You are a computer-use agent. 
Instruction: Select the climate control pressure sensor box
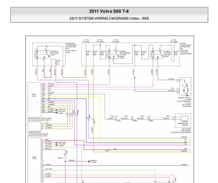(x=34, y=127)
